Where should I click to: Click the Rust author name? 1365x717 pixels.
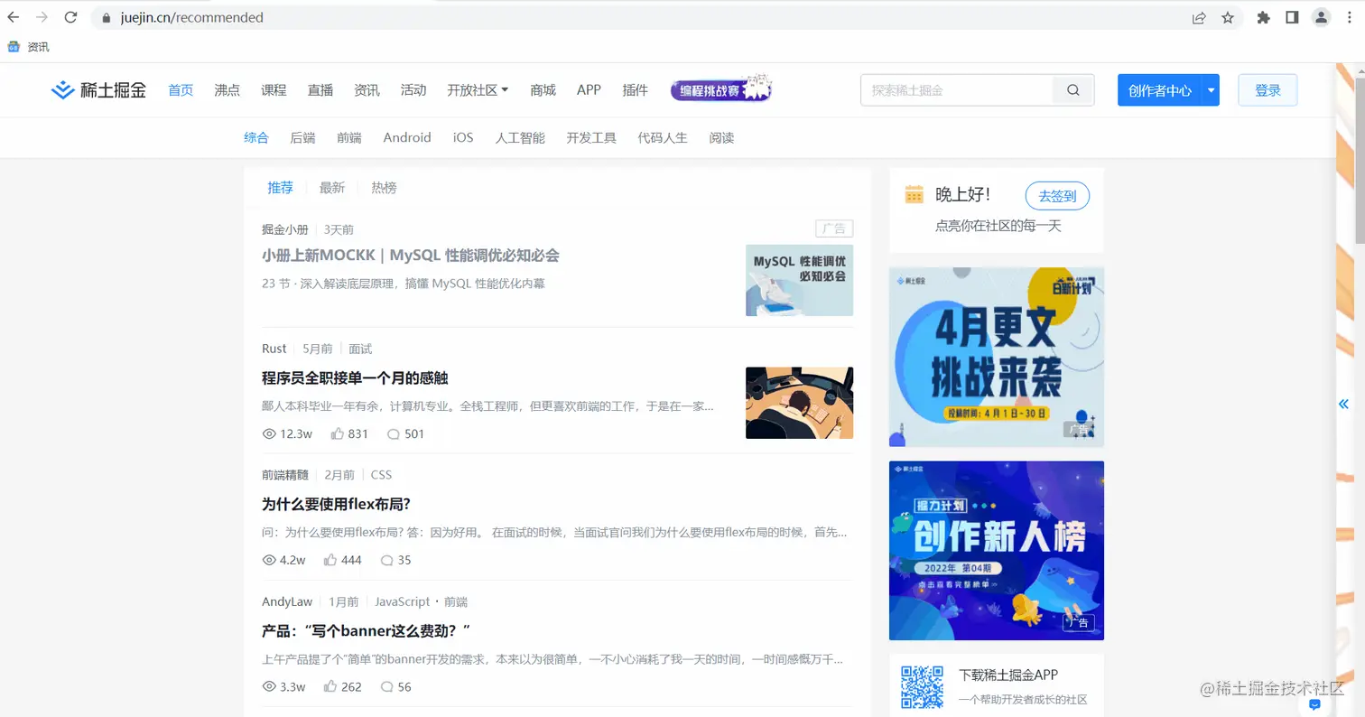point(274,349)
